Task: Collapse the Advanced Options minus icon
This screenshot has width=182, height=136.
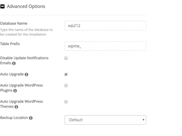Action: (2, 6)
